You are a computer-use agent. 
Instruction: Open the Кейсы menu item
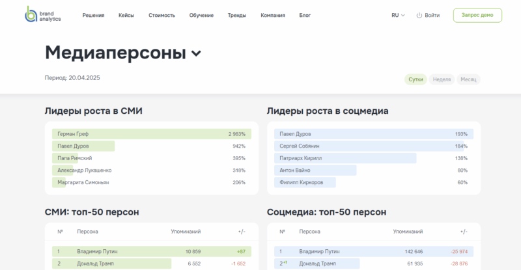[126, 15]
